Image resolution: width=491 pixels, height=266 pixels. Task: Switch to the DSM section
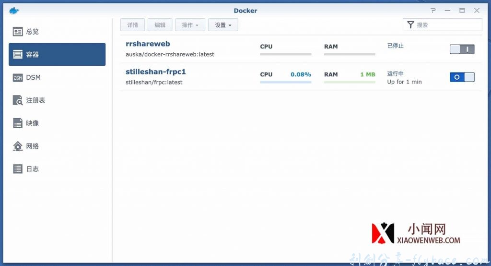pos(57,77)
